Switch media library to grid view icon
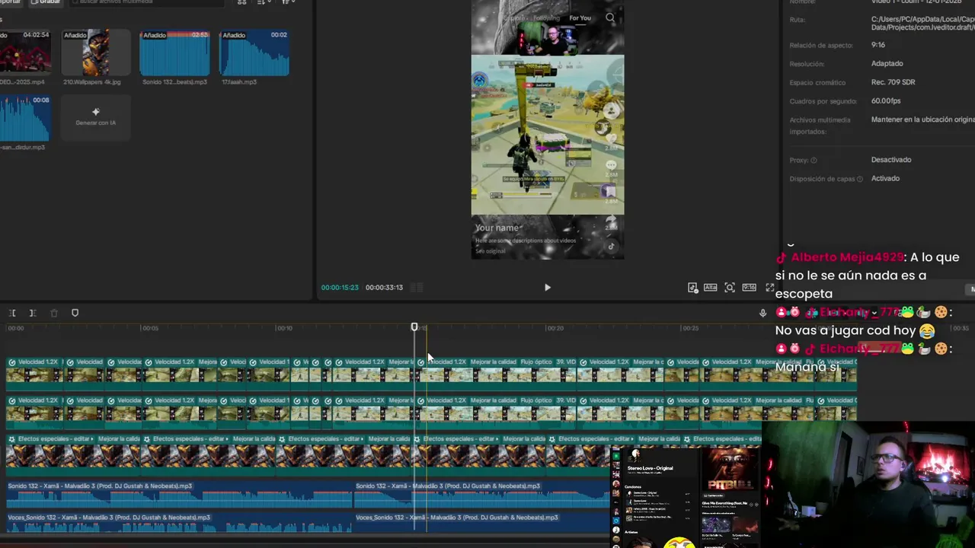Viewport: 975px width, 548px height. tap(242, 2)
